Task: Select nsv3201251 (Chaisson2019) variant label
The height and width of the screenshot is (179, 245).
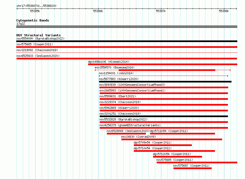Action: point(120,114)
